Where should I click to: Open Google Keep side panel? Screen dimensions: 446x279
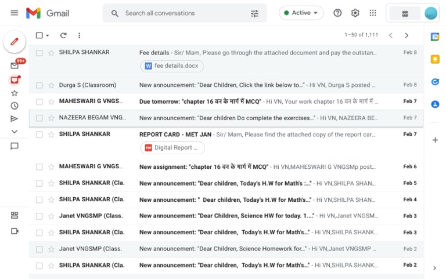[435, 59]
